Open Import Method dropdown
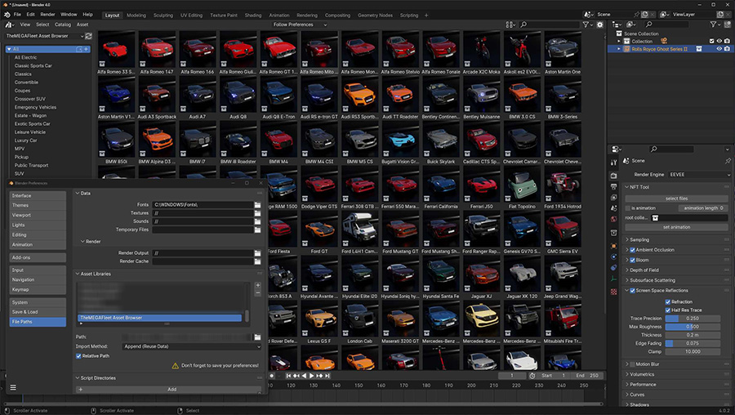Viewport: 735px width, 415px height. click(x=191, y=346)
